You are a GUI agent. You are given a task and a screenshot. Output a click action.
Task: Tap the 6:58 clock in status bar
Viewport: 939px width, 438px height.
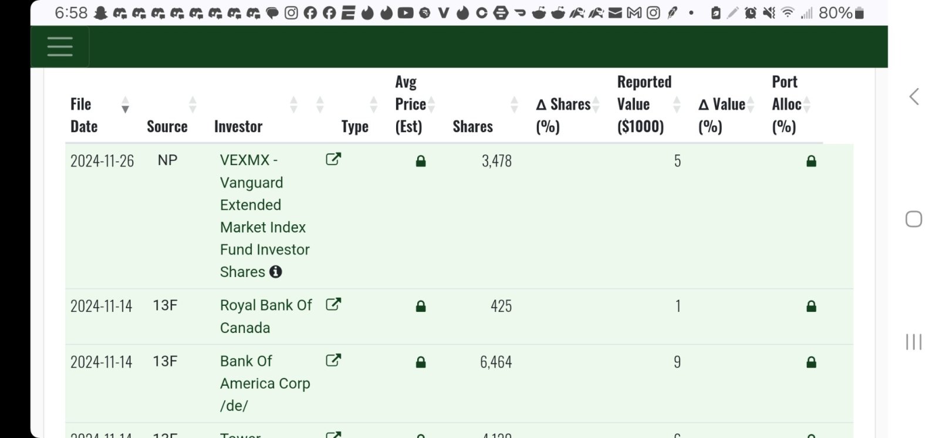[x=71, y=13]
